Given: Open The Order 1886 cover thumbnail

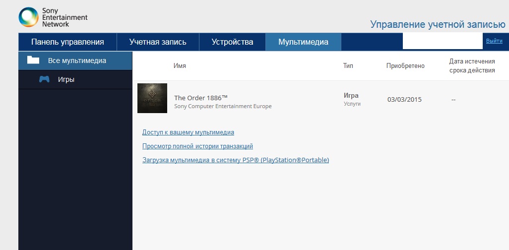Looking at the screenshot, I should [152, 98].
